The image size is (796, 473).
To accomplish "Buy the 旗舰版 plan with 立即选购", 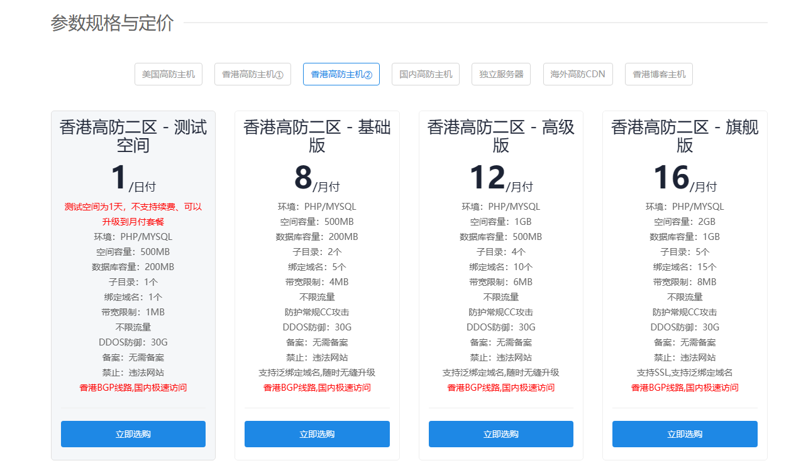I will click(685, 434).
